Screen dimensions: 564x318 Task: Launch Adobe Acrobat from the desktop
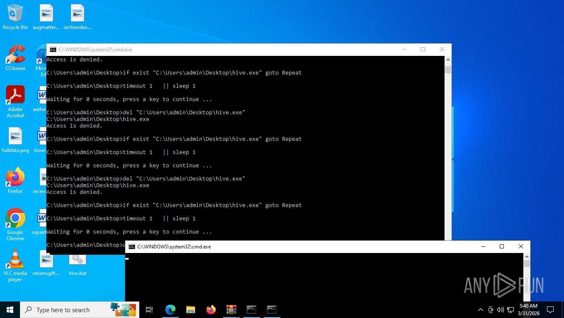(15, 102)
